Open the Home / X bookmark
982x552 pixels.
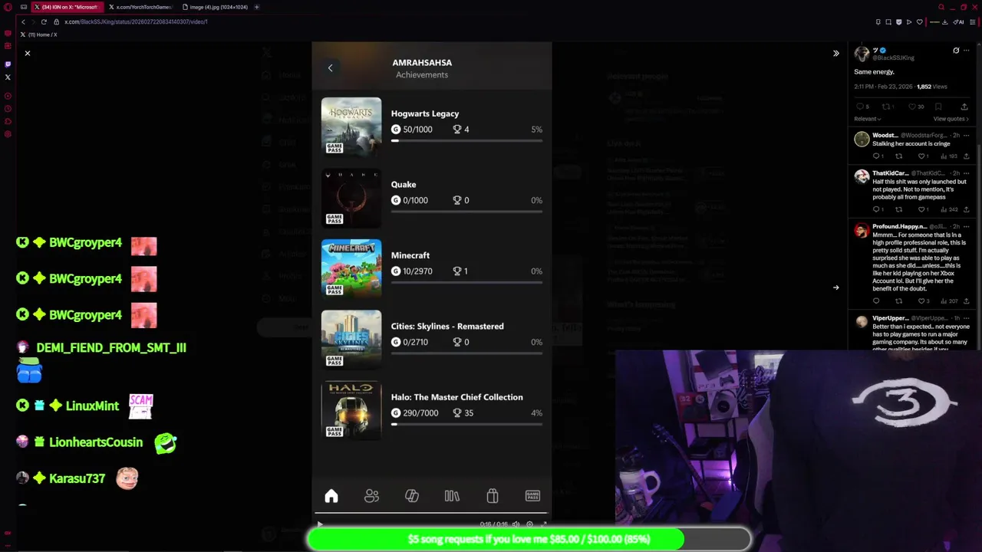coord(38,34)
